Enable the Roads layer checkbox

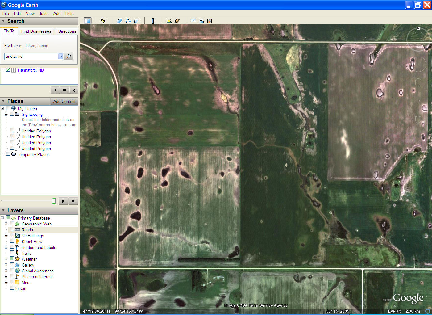12,229
